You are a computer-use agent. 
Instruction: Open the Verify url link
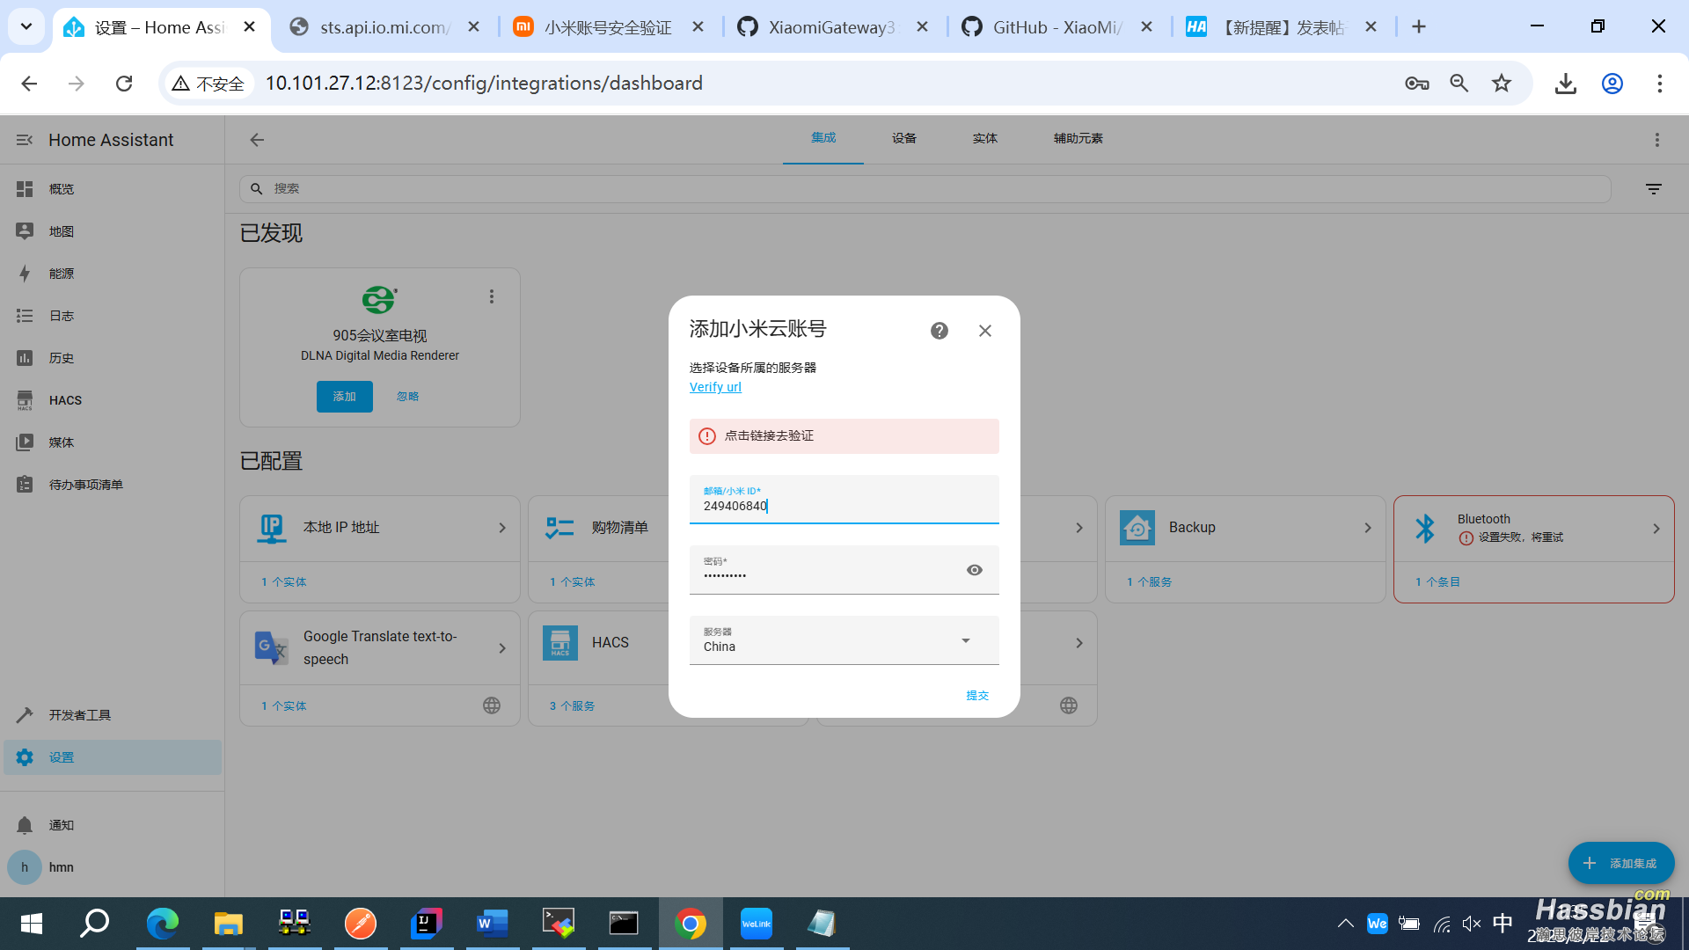pos(715,387)
